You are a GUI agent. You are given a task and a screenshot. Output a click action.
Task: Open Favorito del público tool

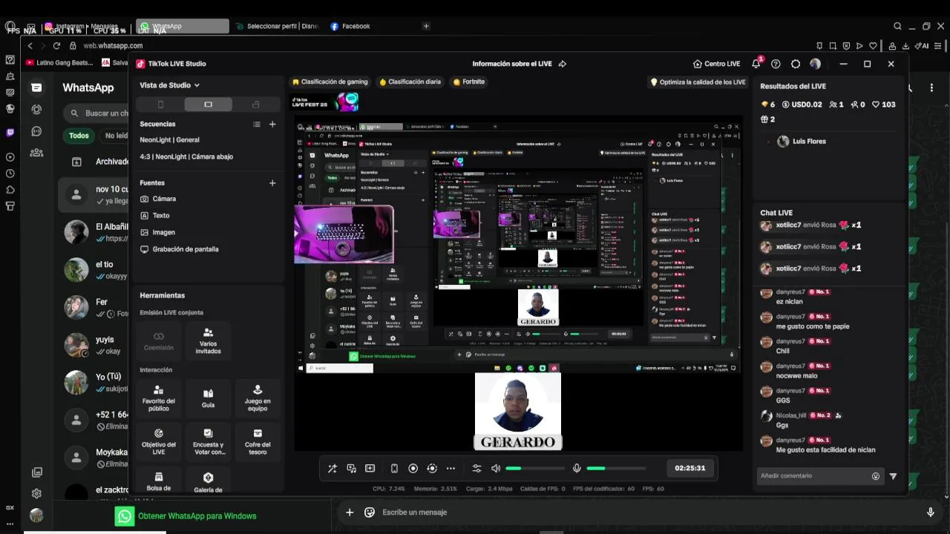[x=159, y=398]
